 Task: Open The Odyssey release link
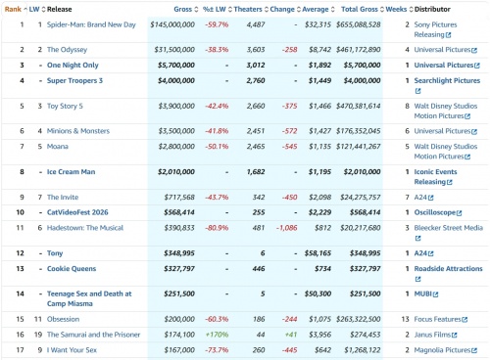point(67,50)
